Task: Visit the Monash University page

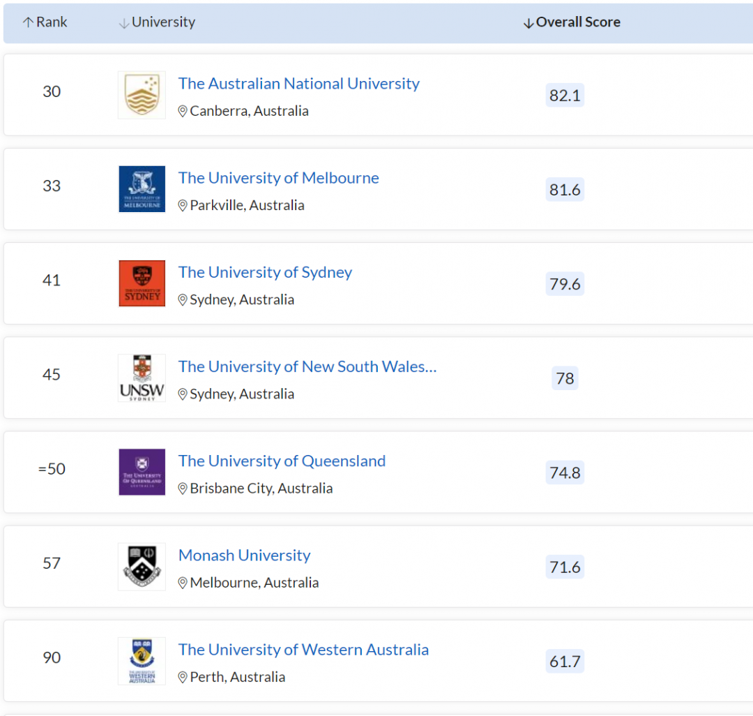Action: pos(244,555)
